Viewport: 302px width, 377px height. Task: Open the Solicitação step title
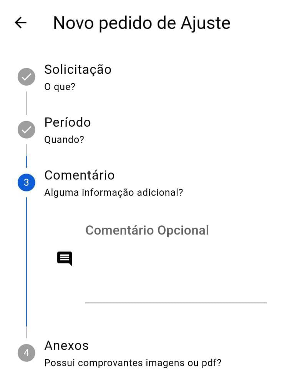[x=78, y=70]
